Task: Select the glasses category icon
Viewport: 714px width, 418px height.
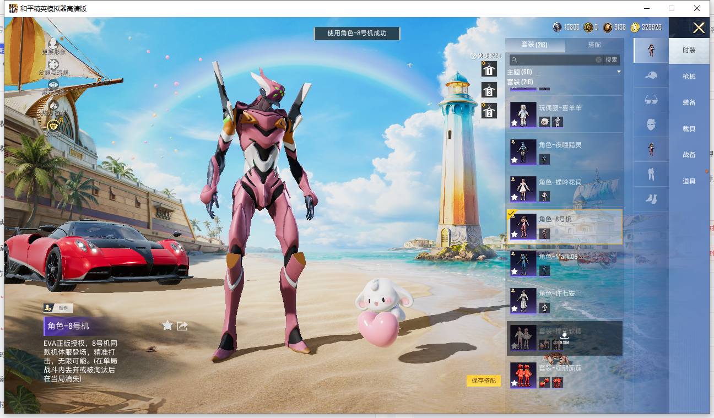Action: [651, 100]
